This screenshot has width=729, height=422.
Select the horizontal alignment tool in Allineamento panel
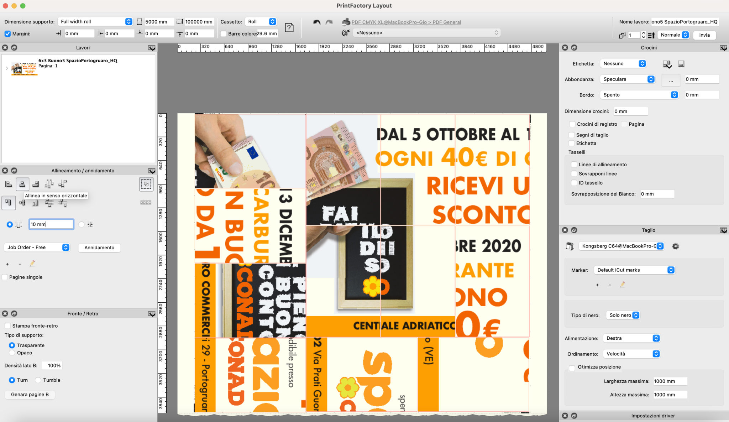pos(22,184)
